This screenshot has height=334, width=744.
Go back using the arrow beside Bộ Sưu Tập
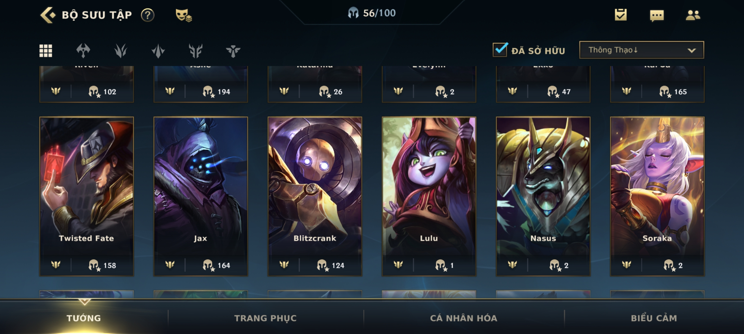[48, 15]
